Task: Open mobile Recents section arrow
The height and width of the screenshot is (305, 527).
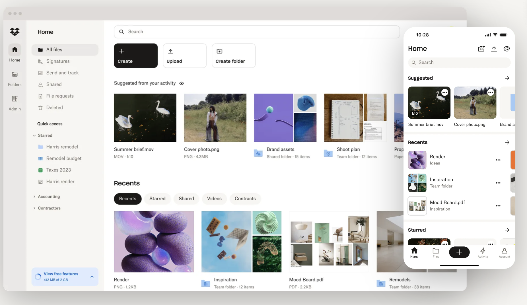Action: [507, 143]
